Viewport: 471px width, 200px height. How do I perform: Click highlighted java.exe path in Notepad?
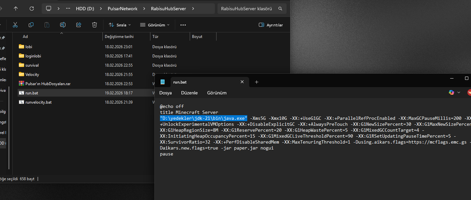tap(204, 118)
